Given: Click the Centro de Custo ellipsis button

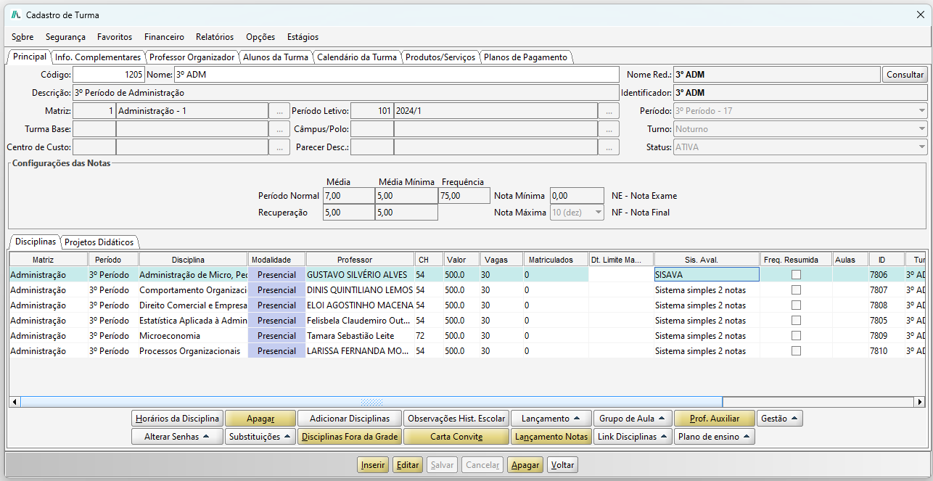Looking at the screenshot, I should (x=279, y=147).
